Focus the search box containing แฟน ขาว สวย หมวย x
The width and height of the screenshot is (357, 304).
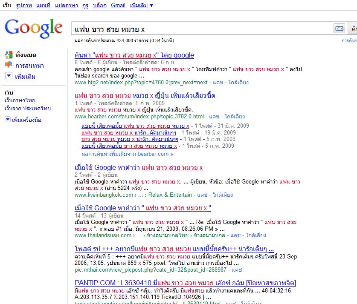tap(202, 29)
